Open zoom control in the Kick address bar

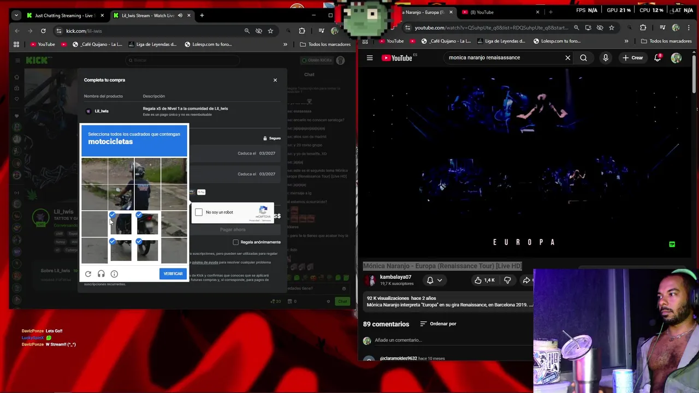[x=247, y=31]
